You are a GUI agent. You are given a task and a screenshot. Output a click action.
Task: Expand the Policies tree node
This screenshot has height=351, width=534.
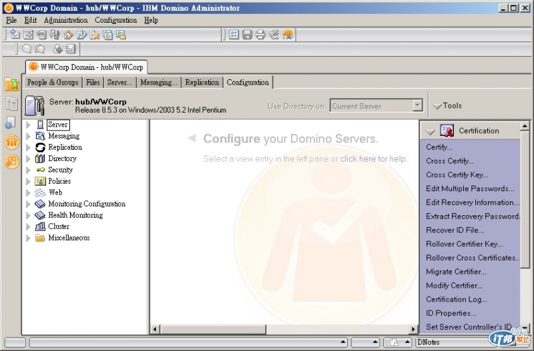pos(28,181)
